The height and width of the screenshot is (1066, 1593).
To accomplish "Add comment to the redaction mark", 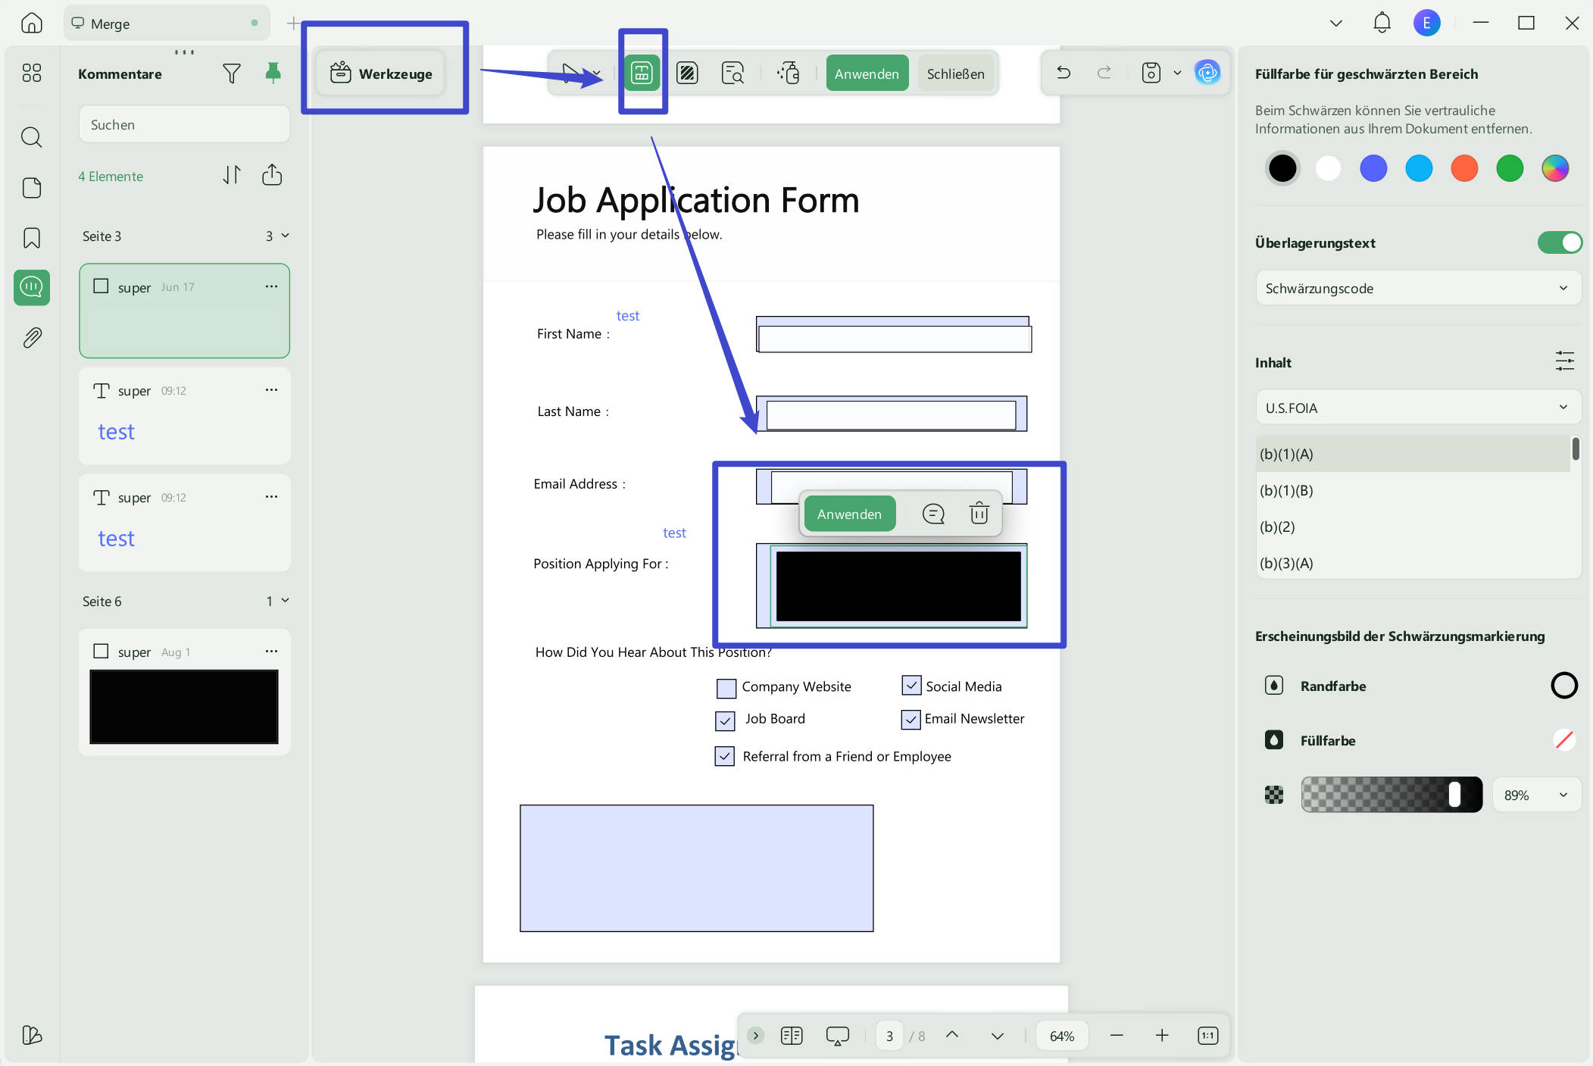I will [x=933, y=514].
